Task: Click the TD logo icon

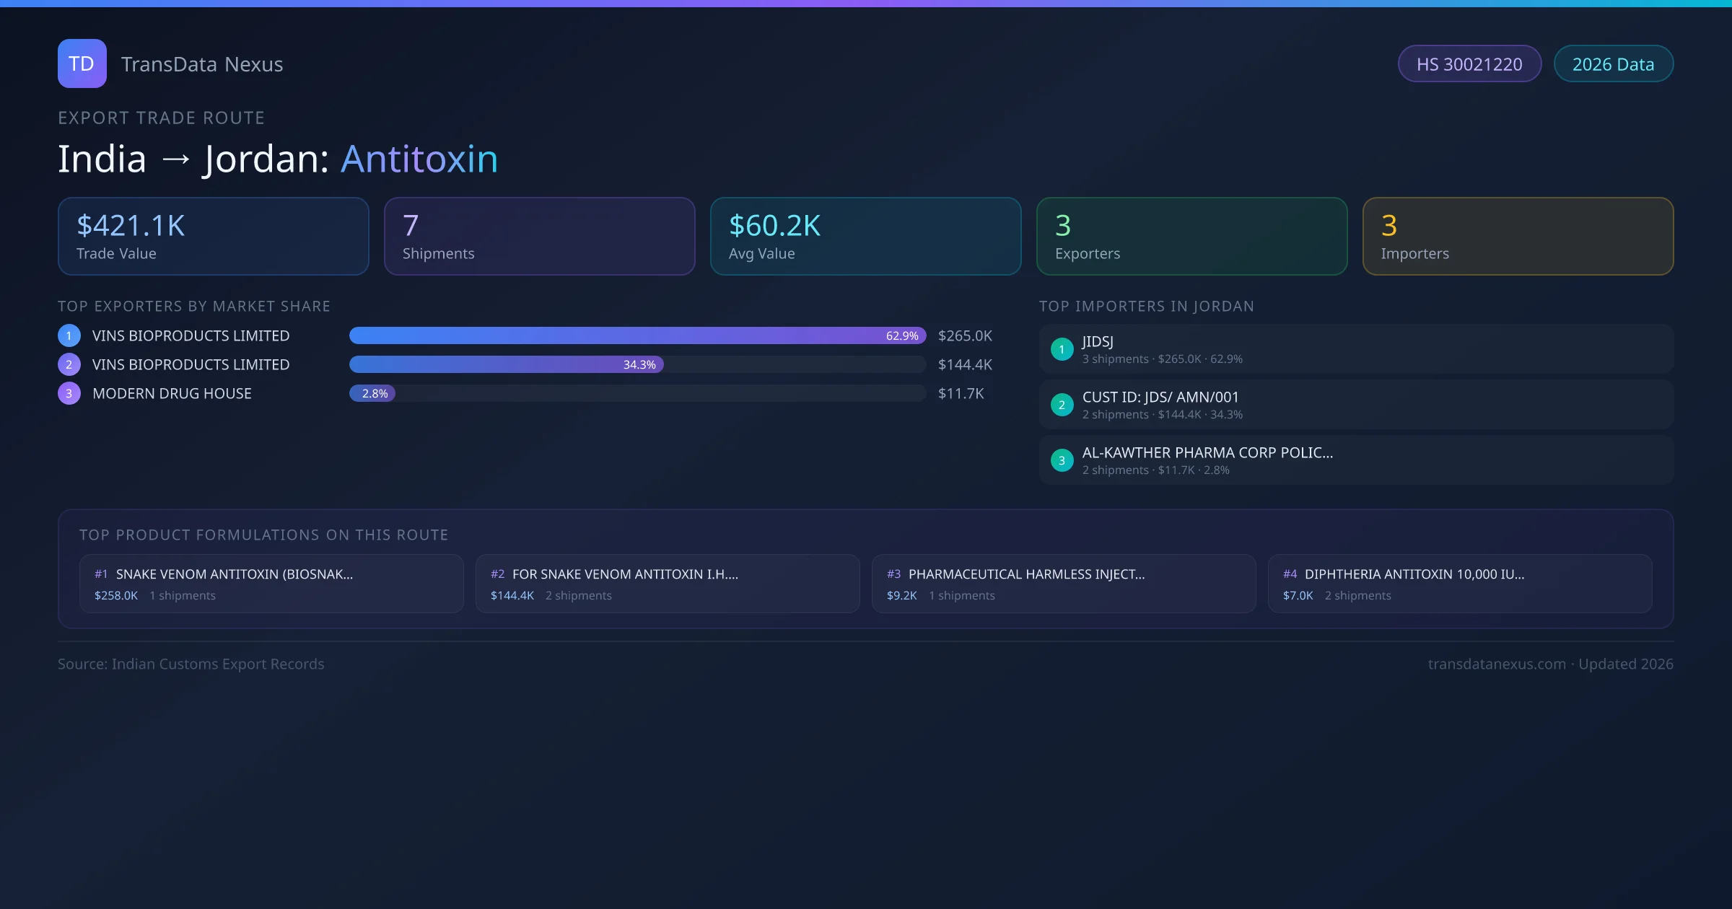Action: [82, 63]
